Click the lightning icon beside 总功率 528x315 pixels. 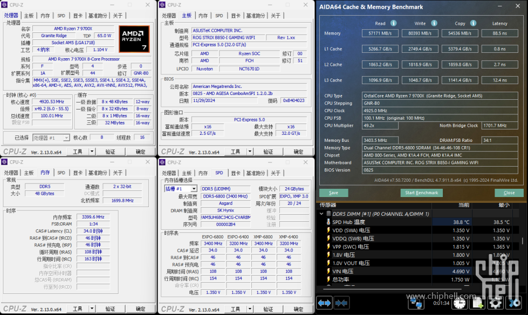point(328,279)
